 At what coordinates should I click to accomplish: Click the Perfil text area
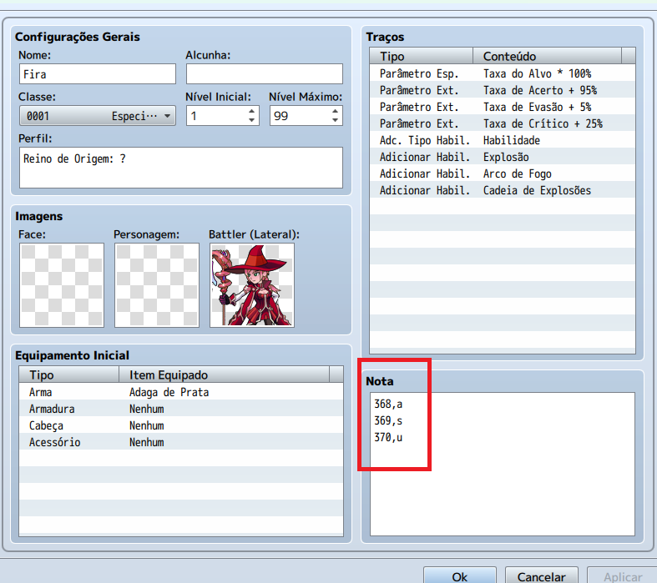pos(181,168)
